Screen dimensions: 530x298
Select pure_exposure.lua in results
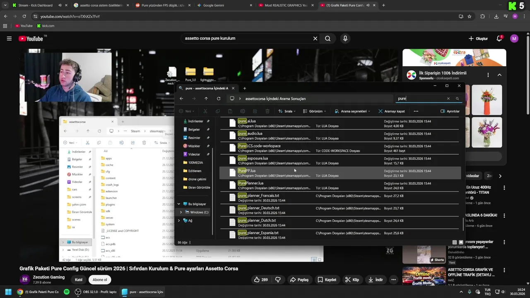(x=340, y=161)
